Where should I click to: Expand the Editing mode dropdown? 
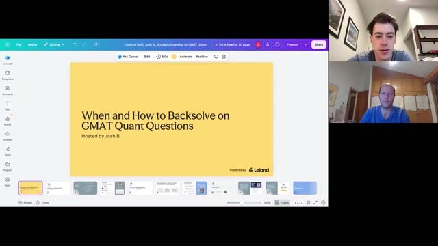tap(54, 44)
